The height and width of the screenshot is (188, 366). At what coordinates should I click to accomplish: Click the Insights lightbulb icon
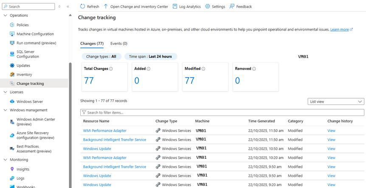click(12, 169)
